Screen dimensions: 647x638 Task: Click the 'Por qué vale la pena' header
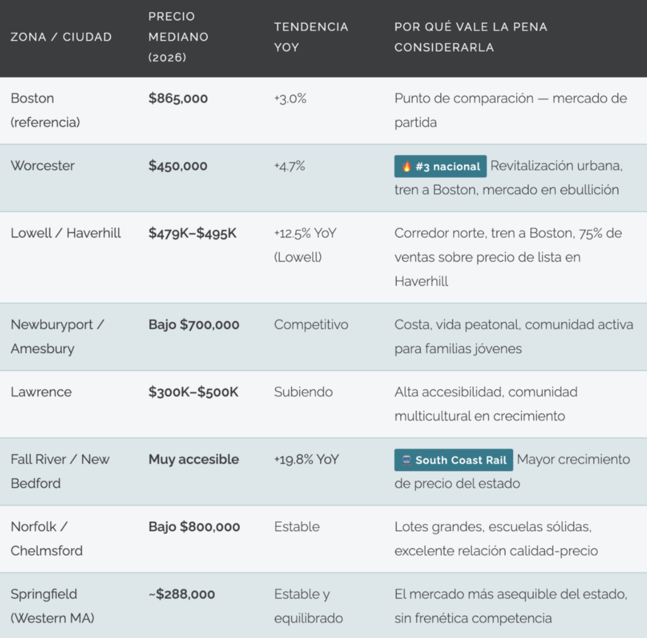tap(471, 37)
